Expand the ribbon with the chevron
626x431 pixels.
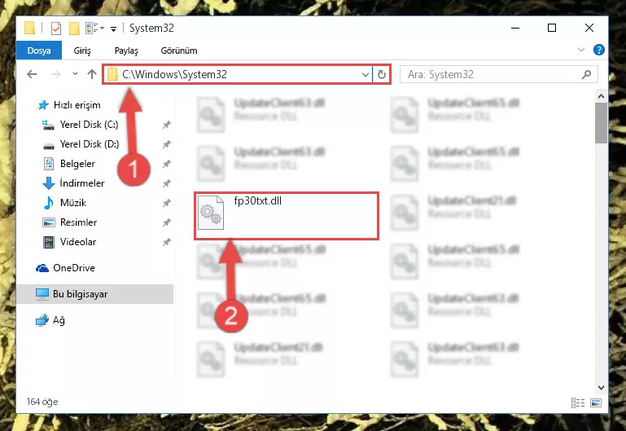click(581, 50)
